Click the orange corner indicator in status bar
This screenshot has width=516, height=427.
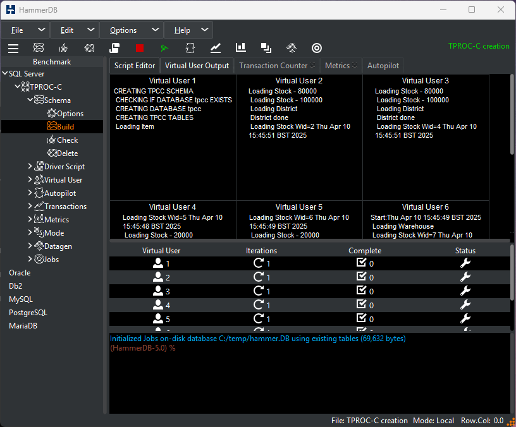coord(510,422)
